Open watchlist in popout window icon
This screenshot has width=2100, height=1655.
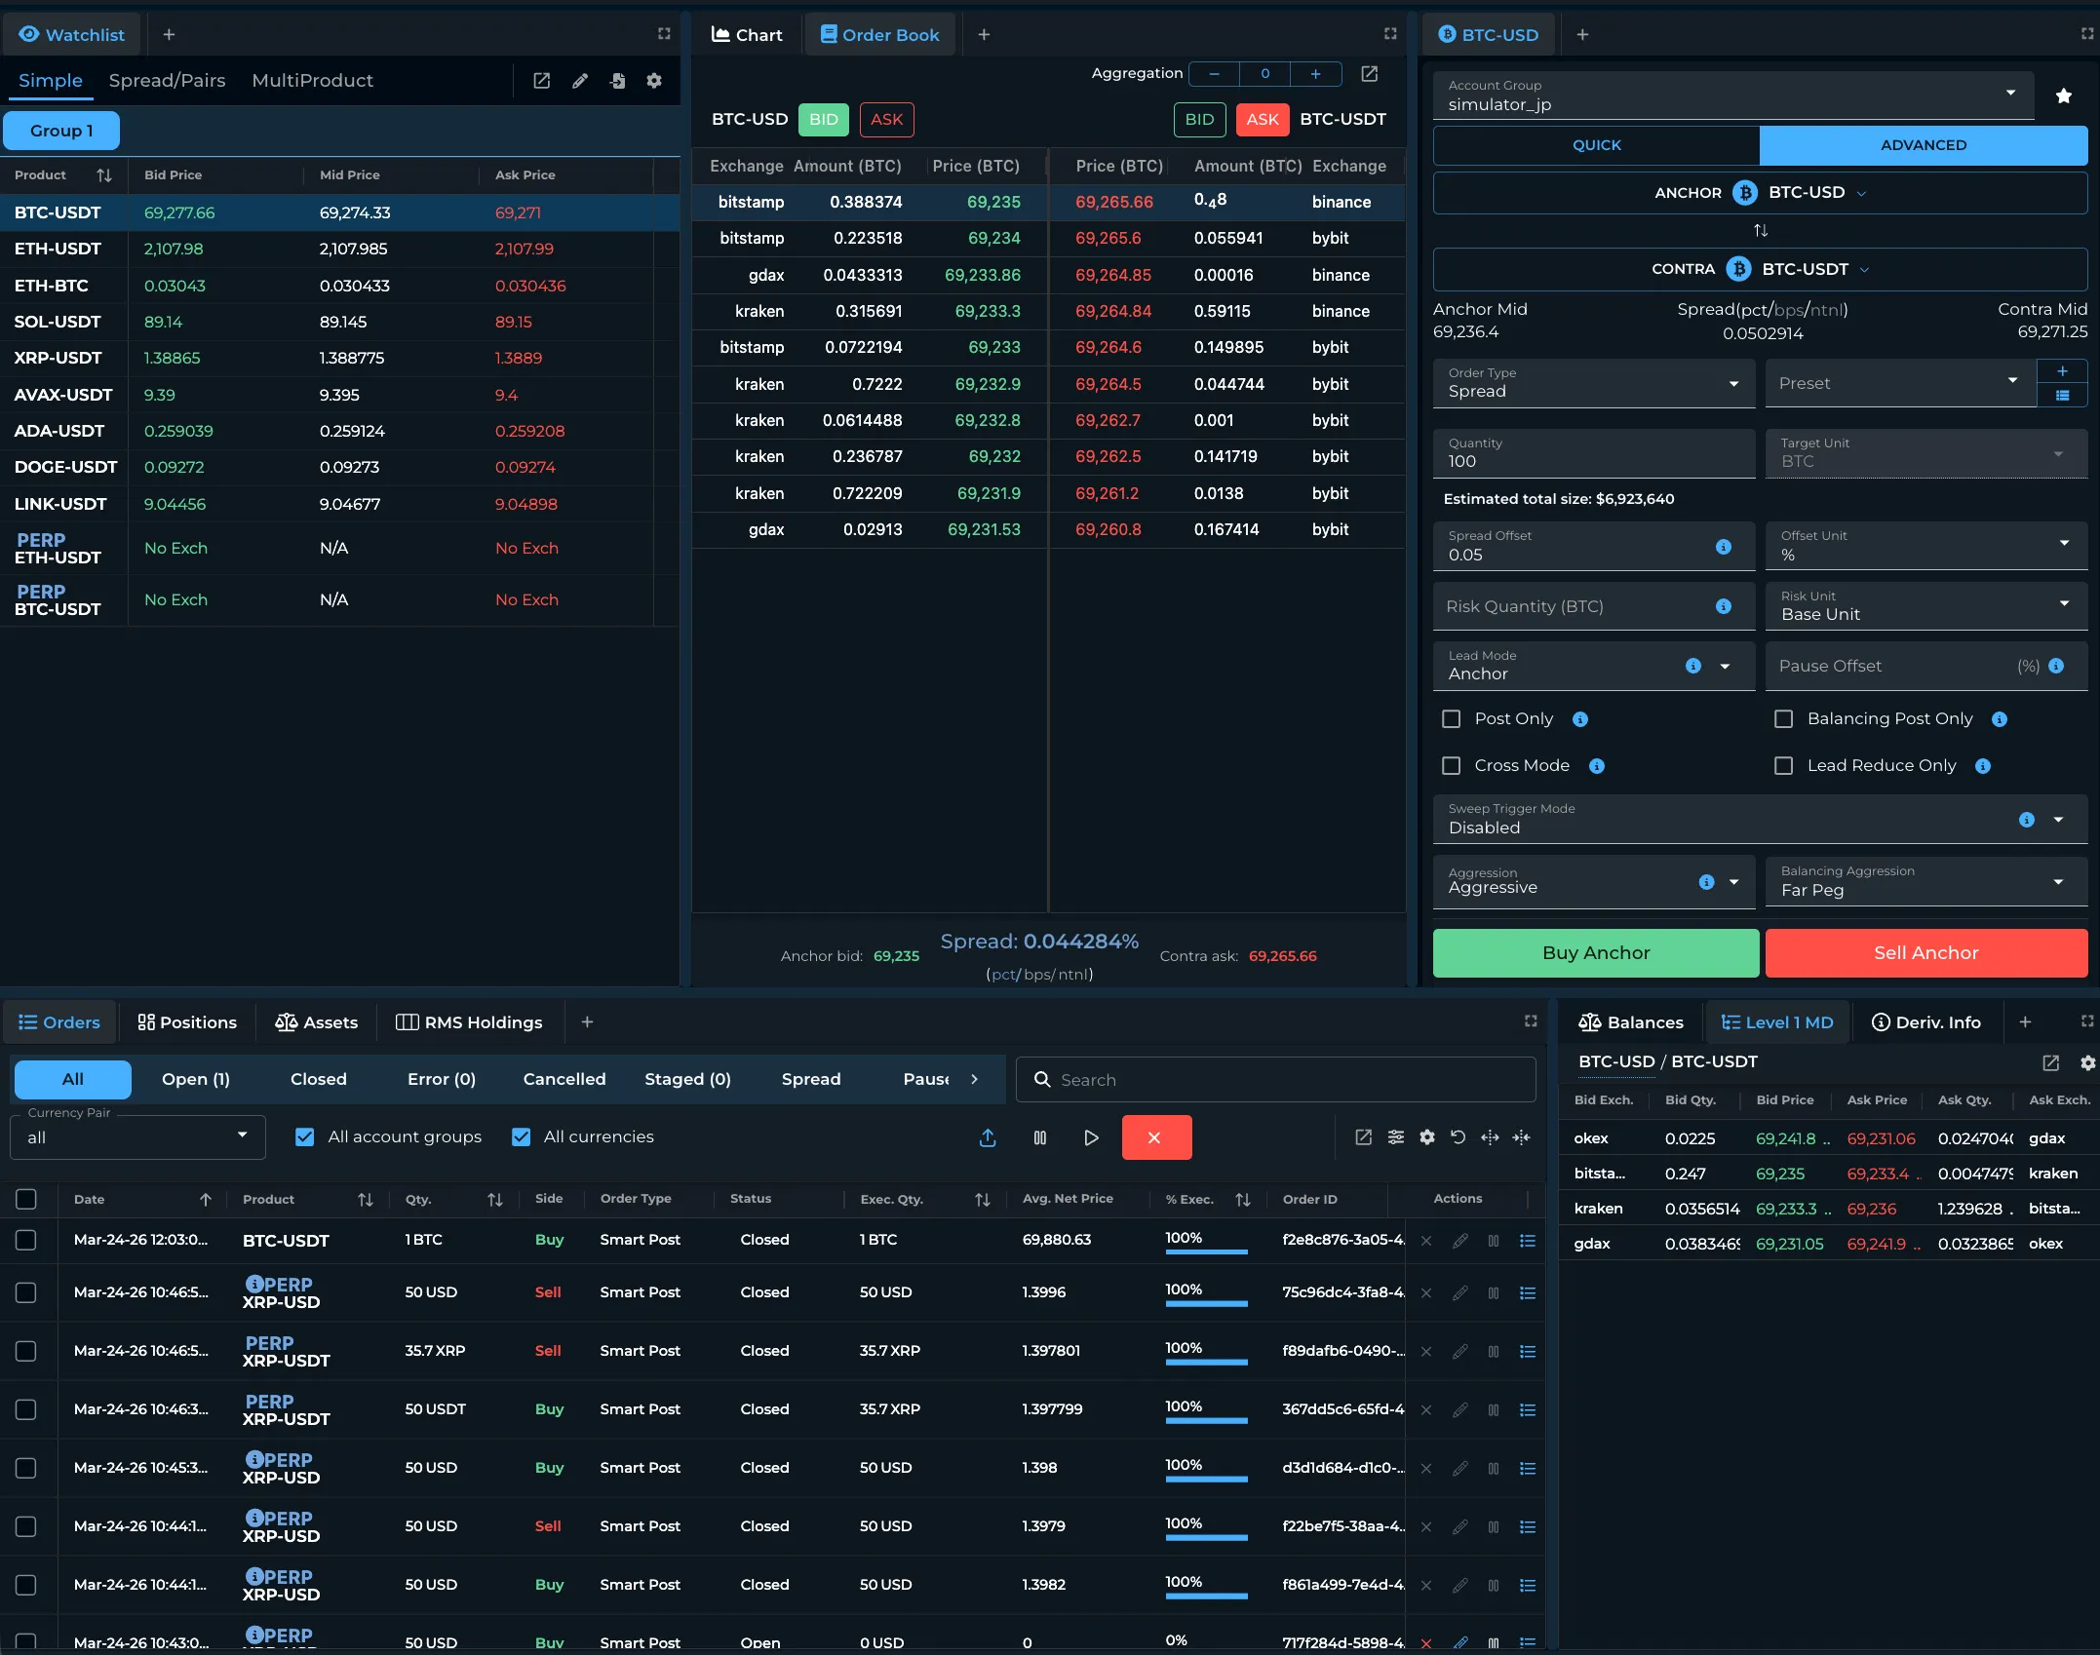[x=542, y=81]
